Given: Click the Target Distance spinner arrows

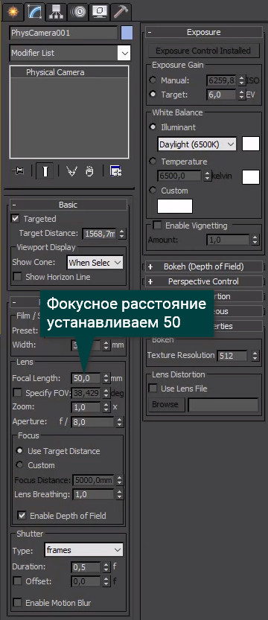Looking at the screenshot, I should (122, 234).
